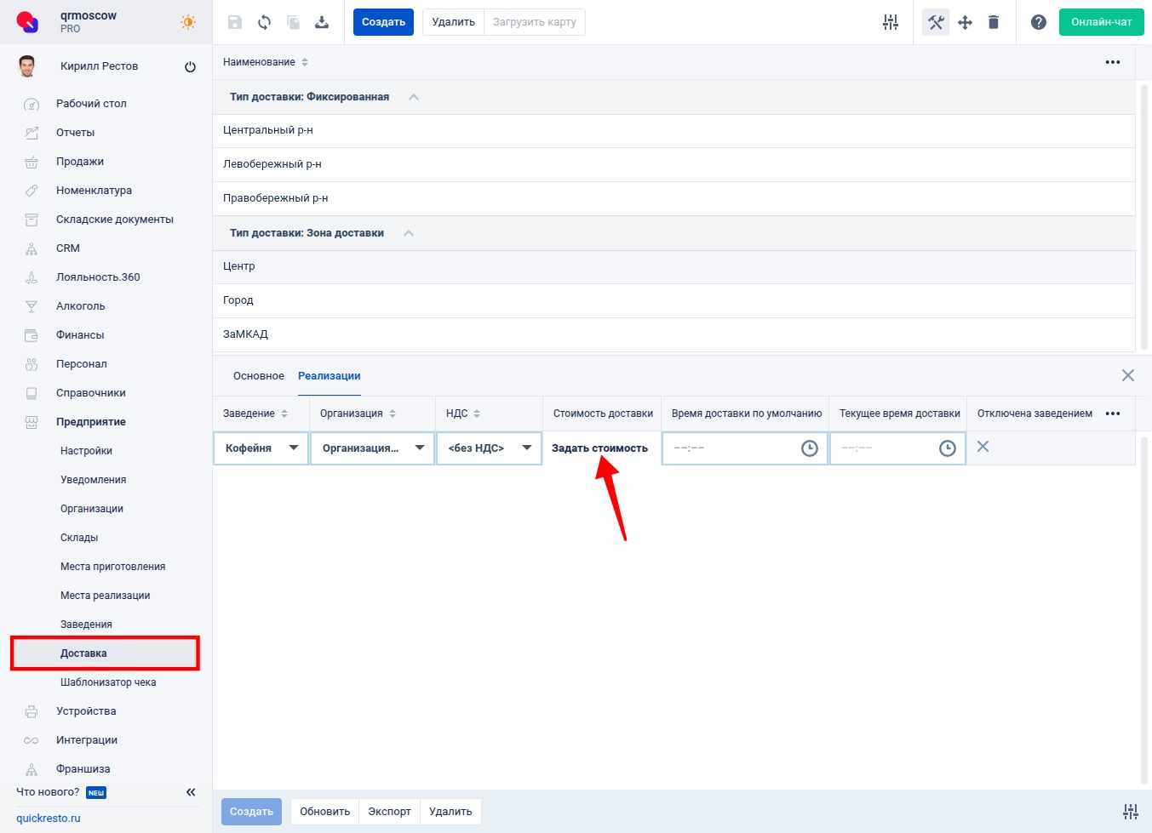
Task: Click the refresh icon in top toolbar
Action: pos(264,22)
